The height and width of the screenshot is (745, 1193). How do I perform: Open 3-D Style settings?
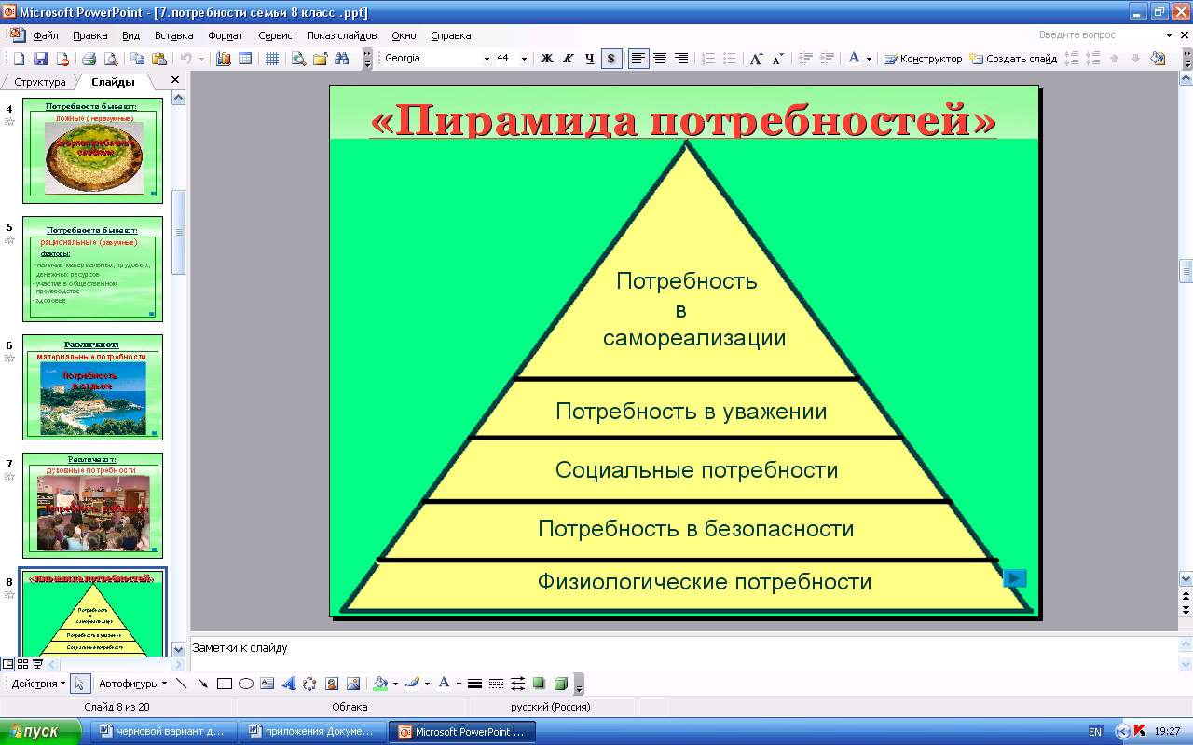(560, 684)
